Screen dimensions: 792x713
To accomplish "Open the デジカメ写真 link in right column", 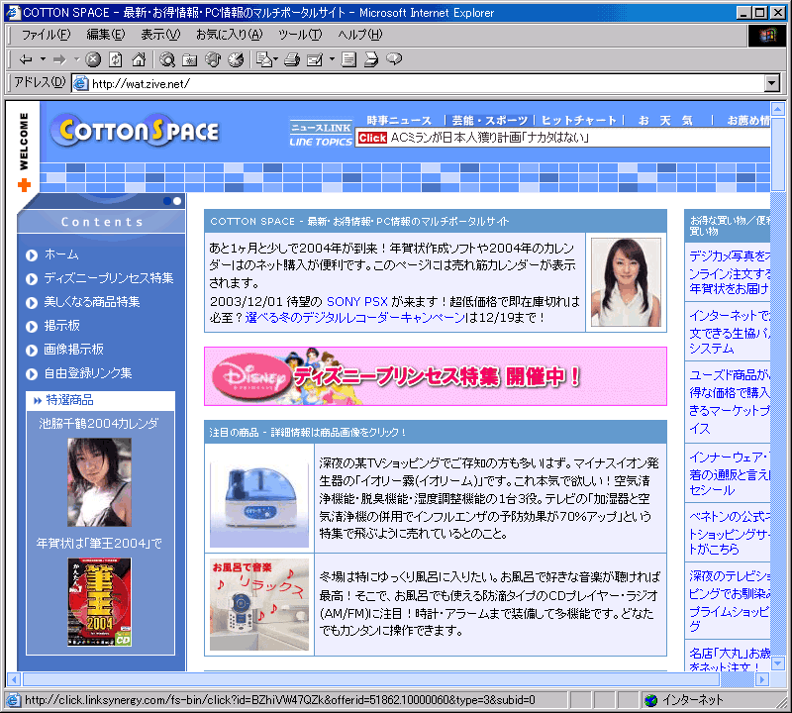I will coord(730,272).
